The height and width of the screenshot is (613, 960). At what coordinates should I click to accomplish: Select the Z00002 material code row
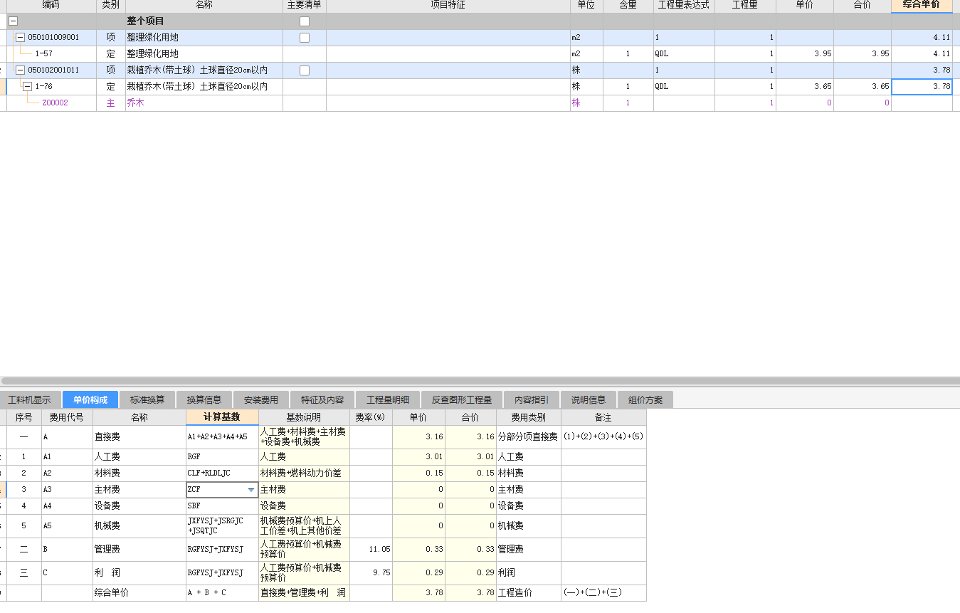(x=51, y=103)
